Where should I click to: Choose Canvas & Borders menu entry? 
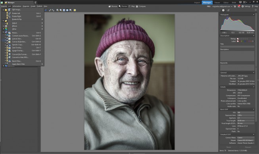click(x=26, y=42)
